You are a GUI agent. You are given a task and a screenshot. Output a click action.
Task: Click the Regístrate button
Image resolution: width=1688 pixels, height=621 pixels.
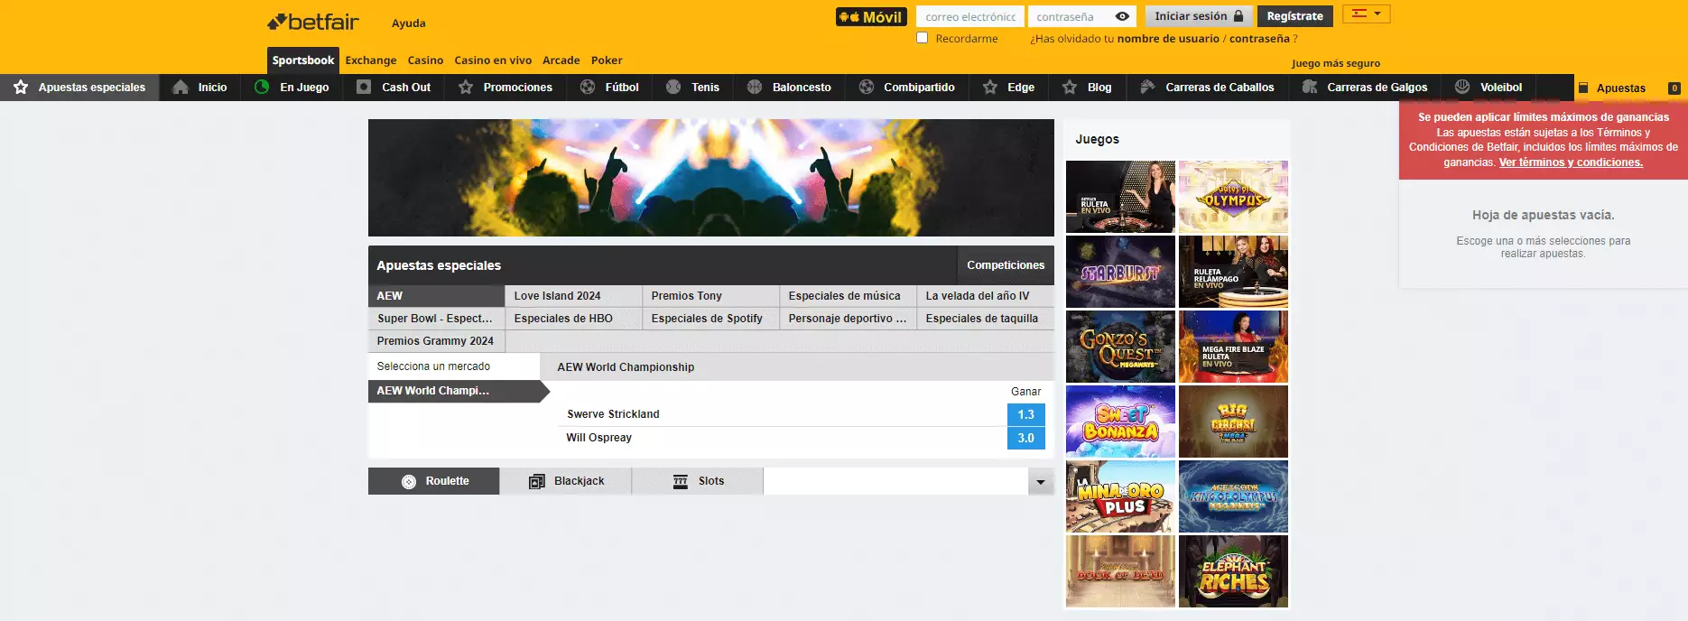click(1294, 16)
